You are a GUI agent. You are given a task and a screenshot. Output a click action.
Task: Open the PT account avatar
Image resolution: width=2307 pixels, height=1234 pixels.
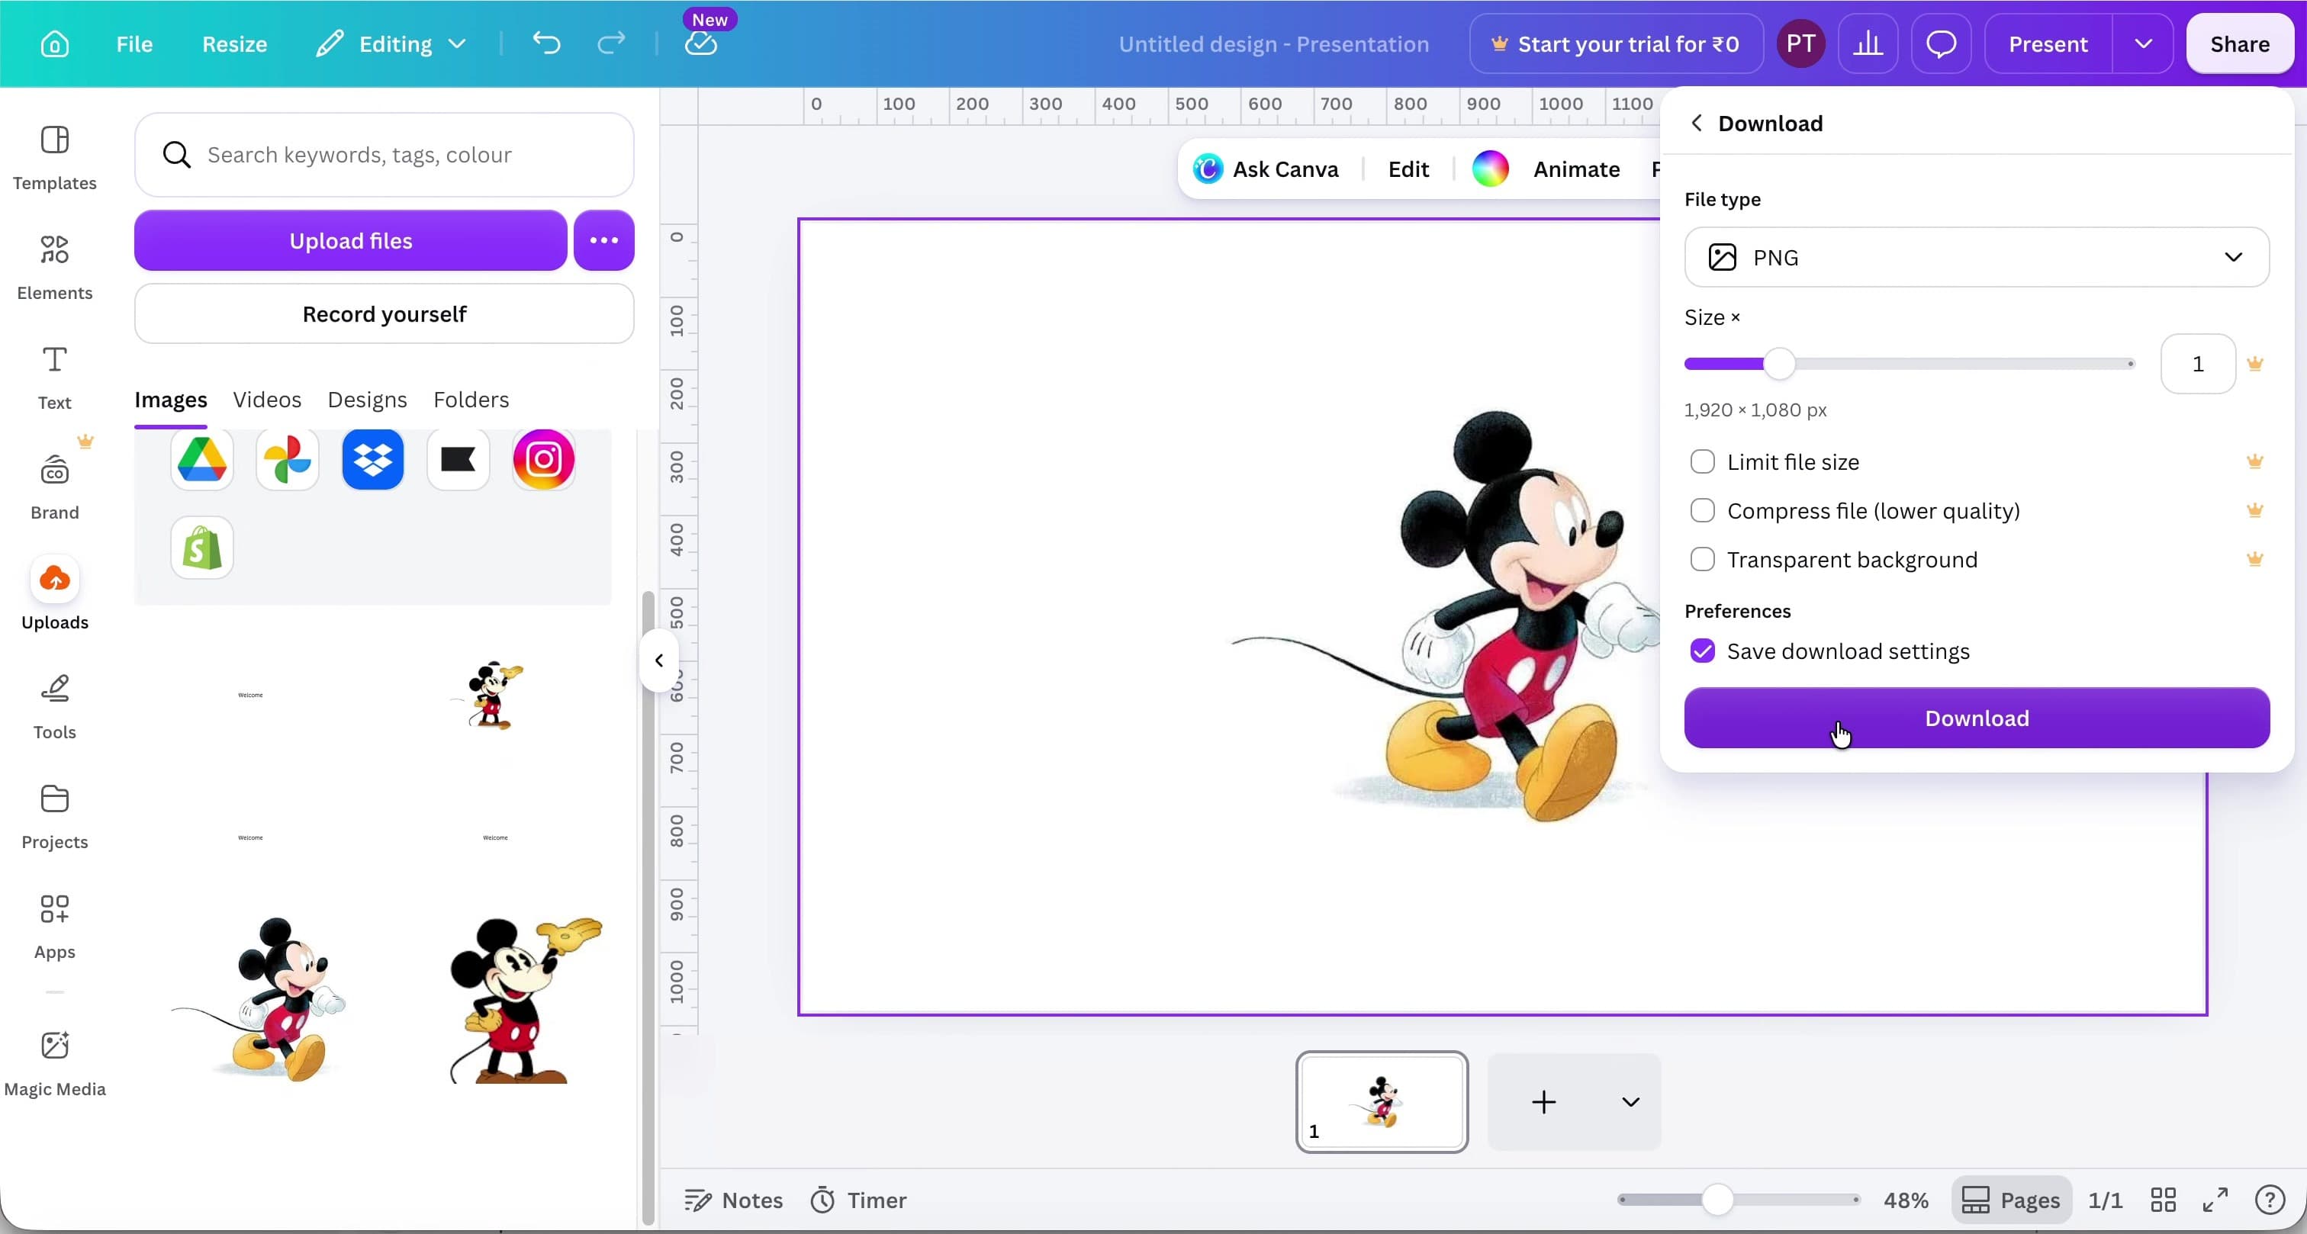(1800, 44)
